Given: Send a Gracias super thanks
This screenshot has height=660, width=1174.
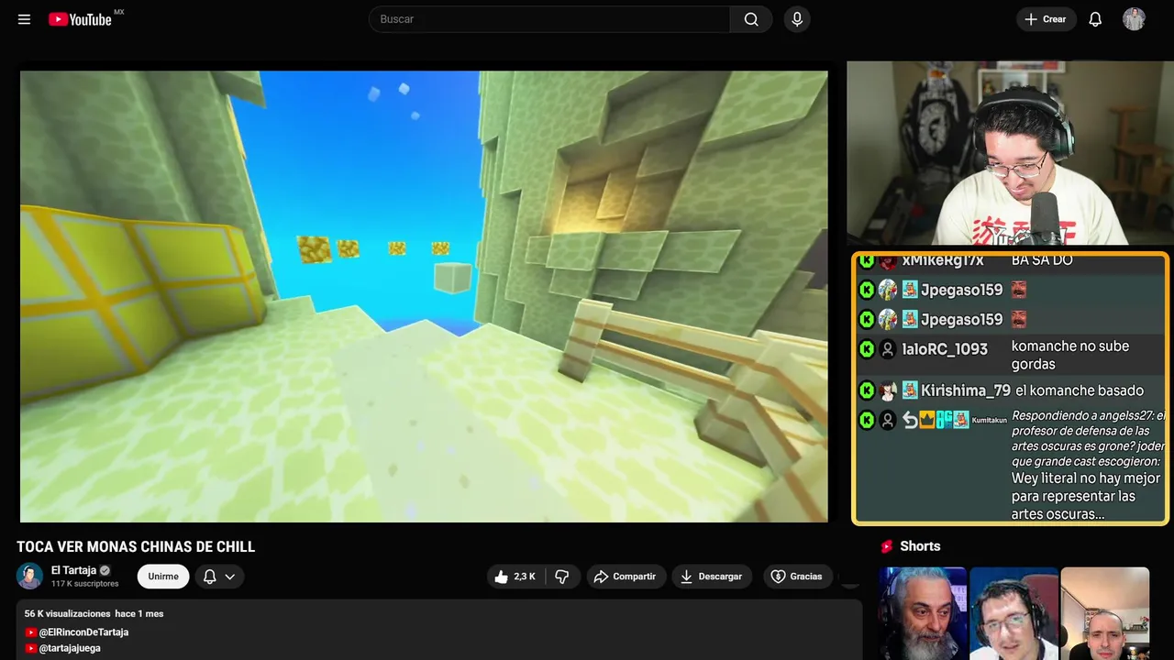Looking at the screenshot, I should (x=796, y=577).
